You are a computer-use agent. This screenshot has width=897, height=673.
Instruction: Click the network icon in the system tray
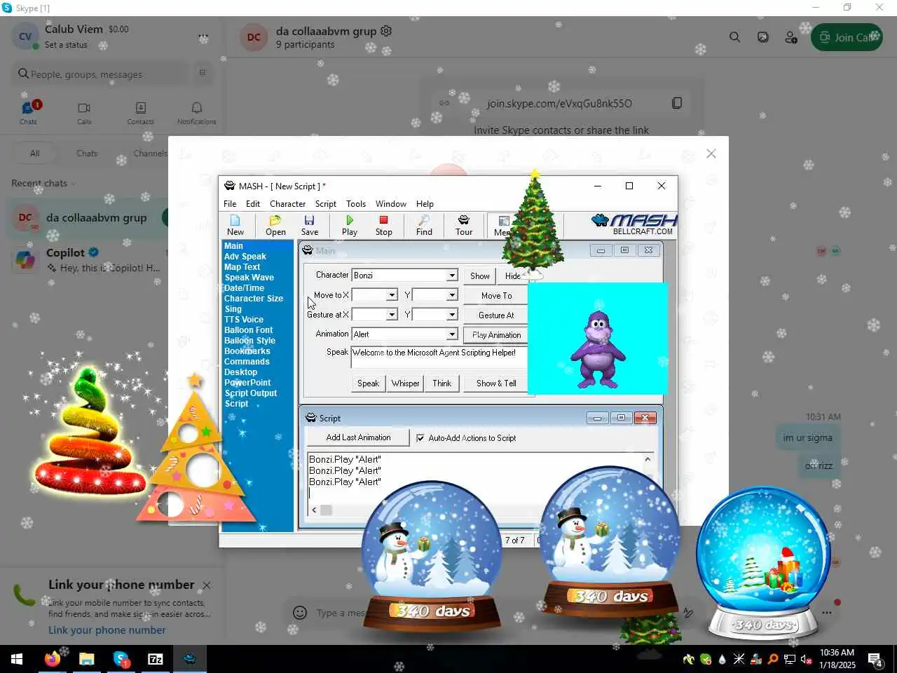(x=789, y=659)
